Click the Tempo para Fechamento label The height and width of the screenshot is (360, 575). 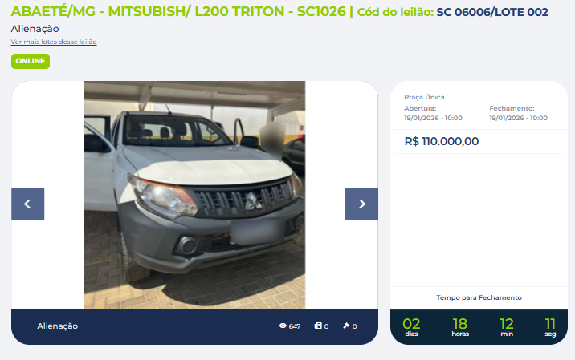coord(479,297)
